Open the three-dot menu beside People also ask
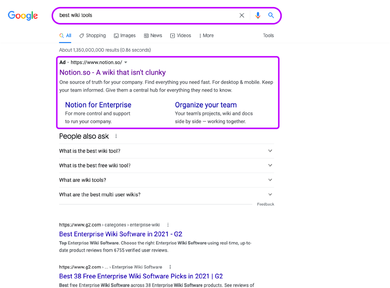 click(116, 136)
